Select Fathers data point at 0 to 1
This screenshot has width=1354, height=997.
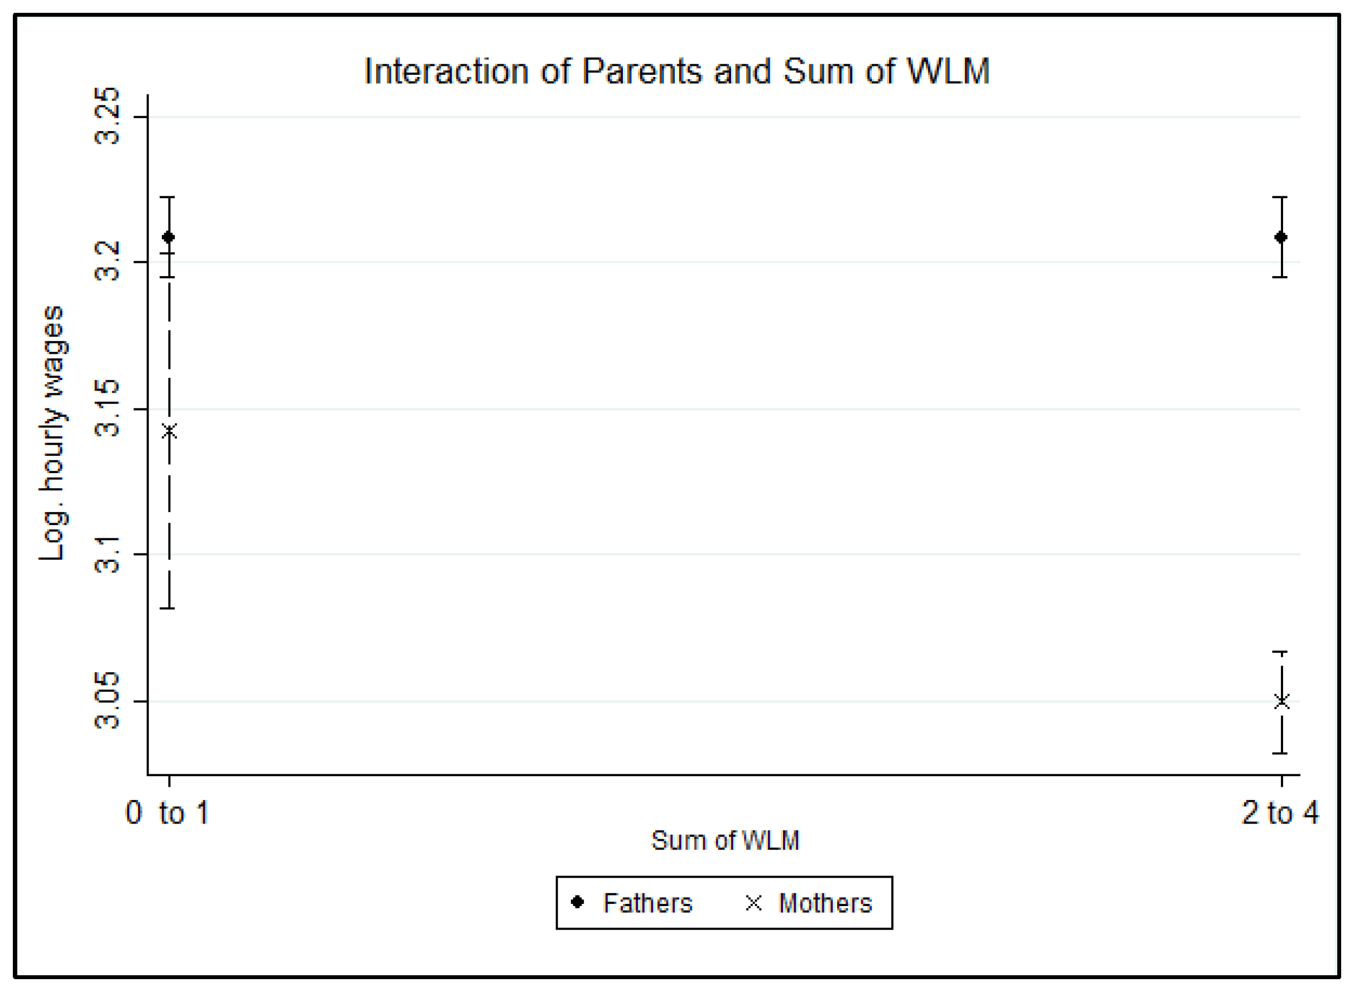coord(169,237)
